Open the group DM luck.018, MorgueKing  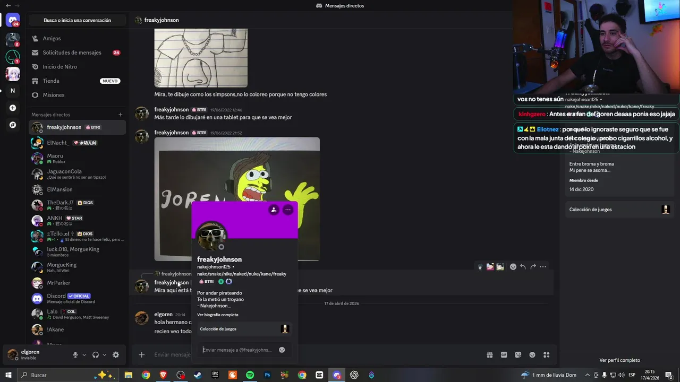pyautogui.click(x=77, y=251)
